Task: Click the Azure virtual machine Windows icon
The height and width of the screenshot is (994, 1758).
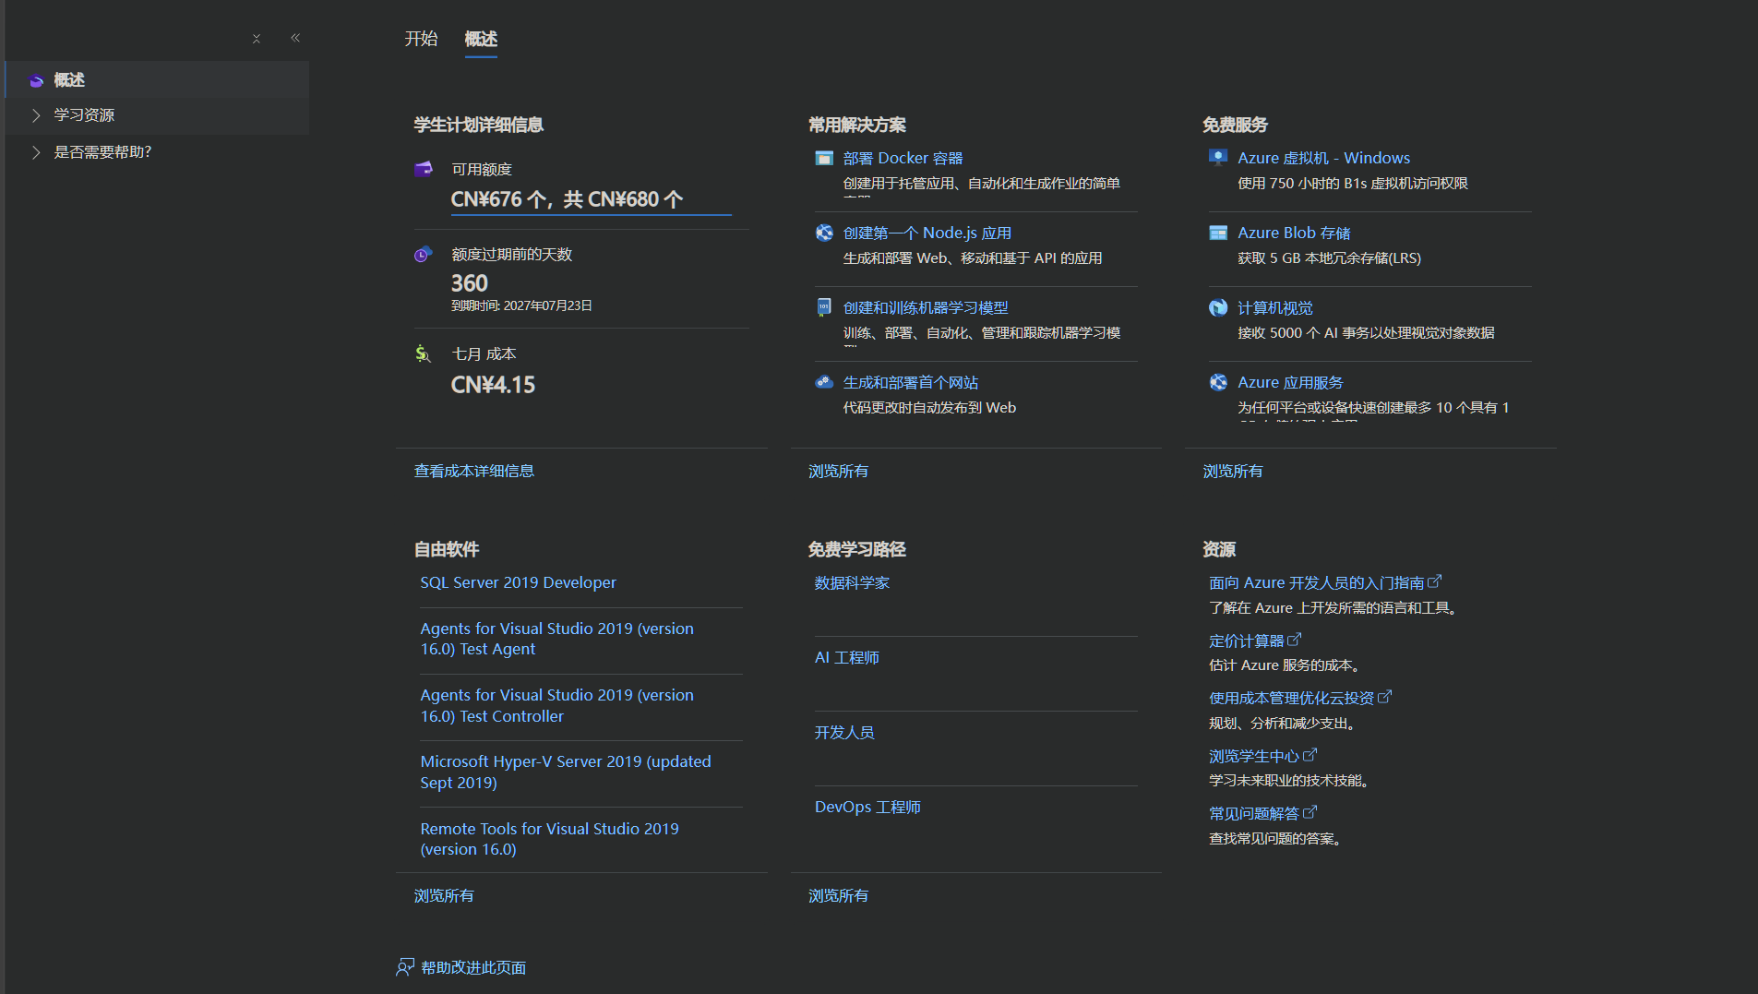Action: pyautogui.click(x=1218, y=158)
